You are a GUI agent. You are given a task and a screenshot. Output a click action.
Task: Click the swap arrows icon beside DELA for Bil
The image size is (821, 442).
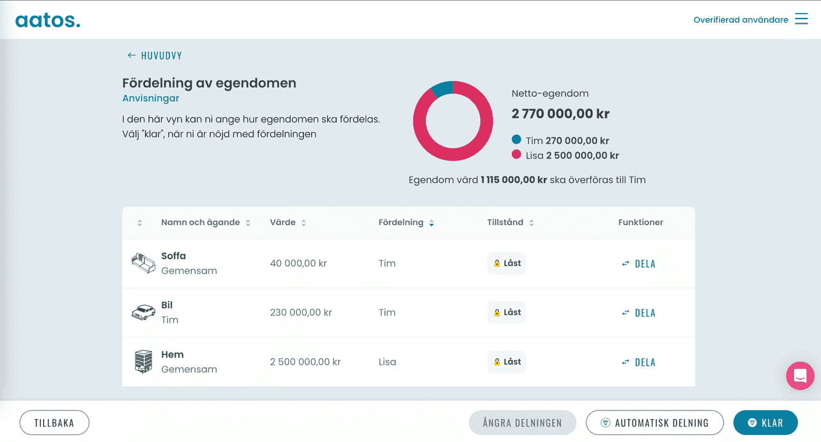[625, 312]
